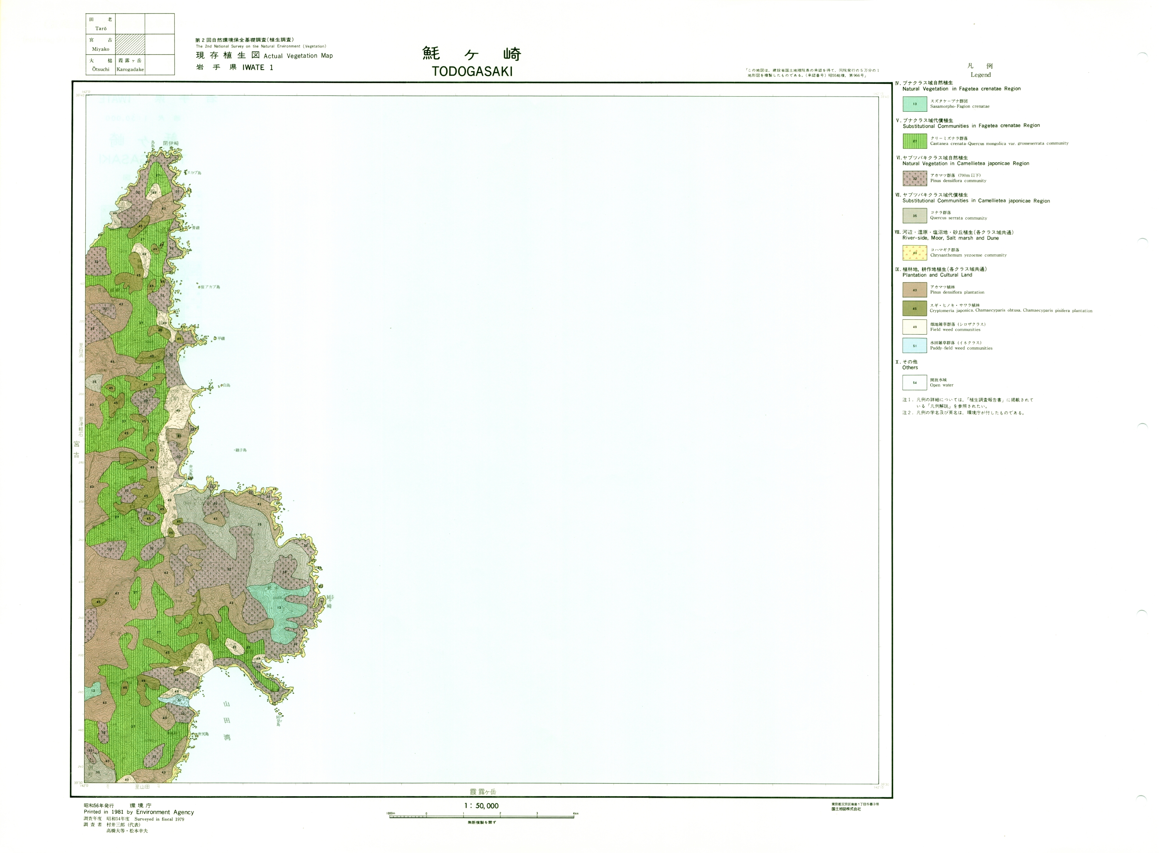Click 'Printed in 1981 by Environment Agency'
This screenshot has height=853, width=1159.
point(139,812)
